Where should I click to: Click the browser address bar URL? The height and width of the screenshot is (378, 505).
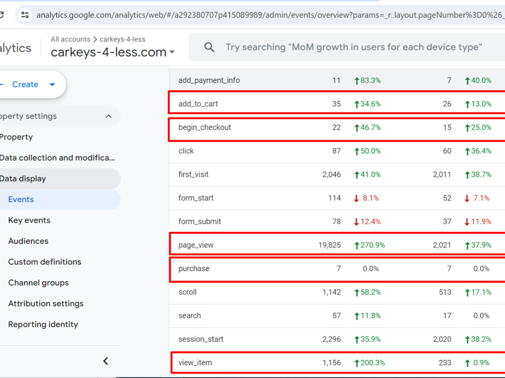(269, 15)
